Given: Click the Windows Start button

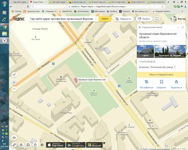Looking at the screenshot, I should [5, 4].
